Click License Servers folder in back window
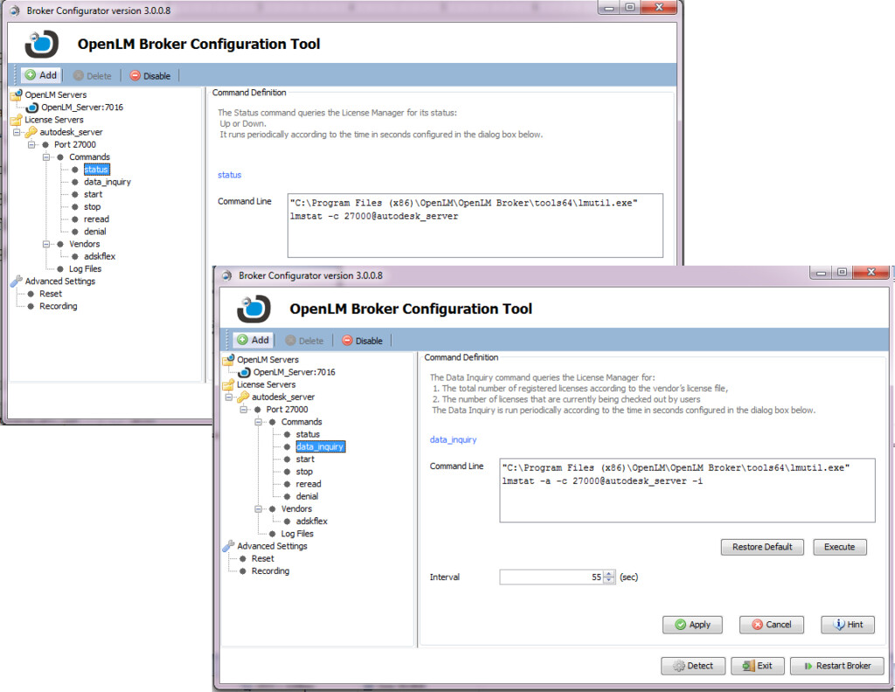This screenshot has width=895, height=692. pos(53,120)
